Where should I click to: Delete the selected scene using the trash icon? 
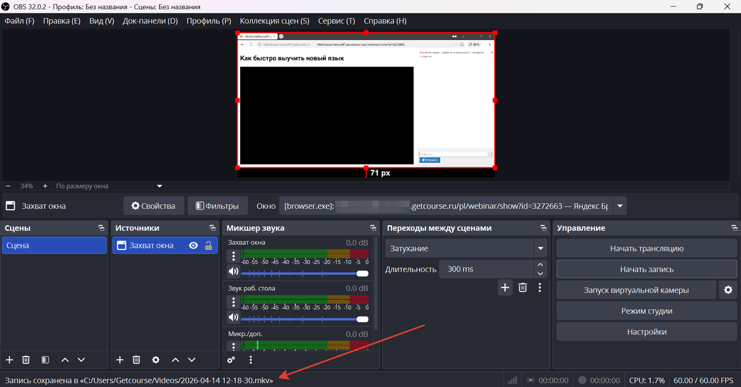click(26, 360)
